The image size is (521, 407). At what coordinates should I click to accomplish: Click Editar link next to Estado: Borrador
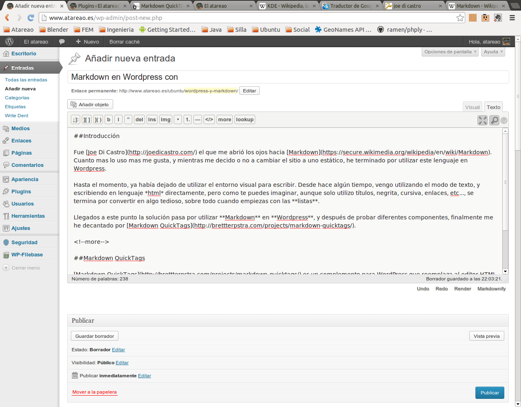118,350
